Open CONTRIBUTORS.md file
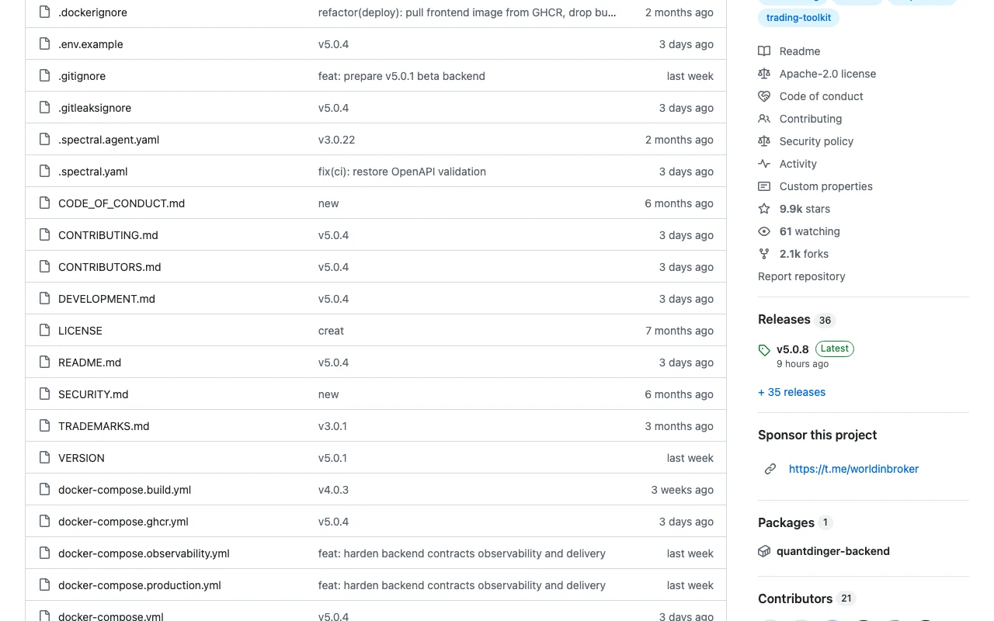Screen dimensions: 994x621 [109, 267]
